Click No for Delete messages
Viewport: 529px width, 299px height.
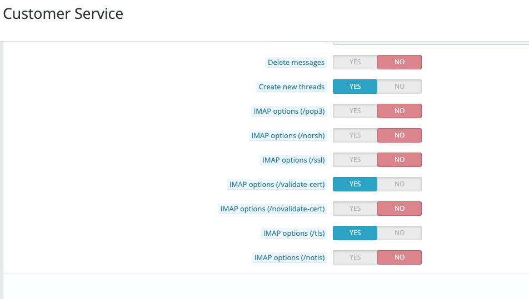click(400, 62)
